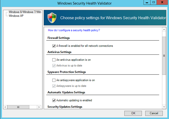
Task: Uncheck firewall enabled for all network connections
Action: pyautogui.click(x=54, y=46)
